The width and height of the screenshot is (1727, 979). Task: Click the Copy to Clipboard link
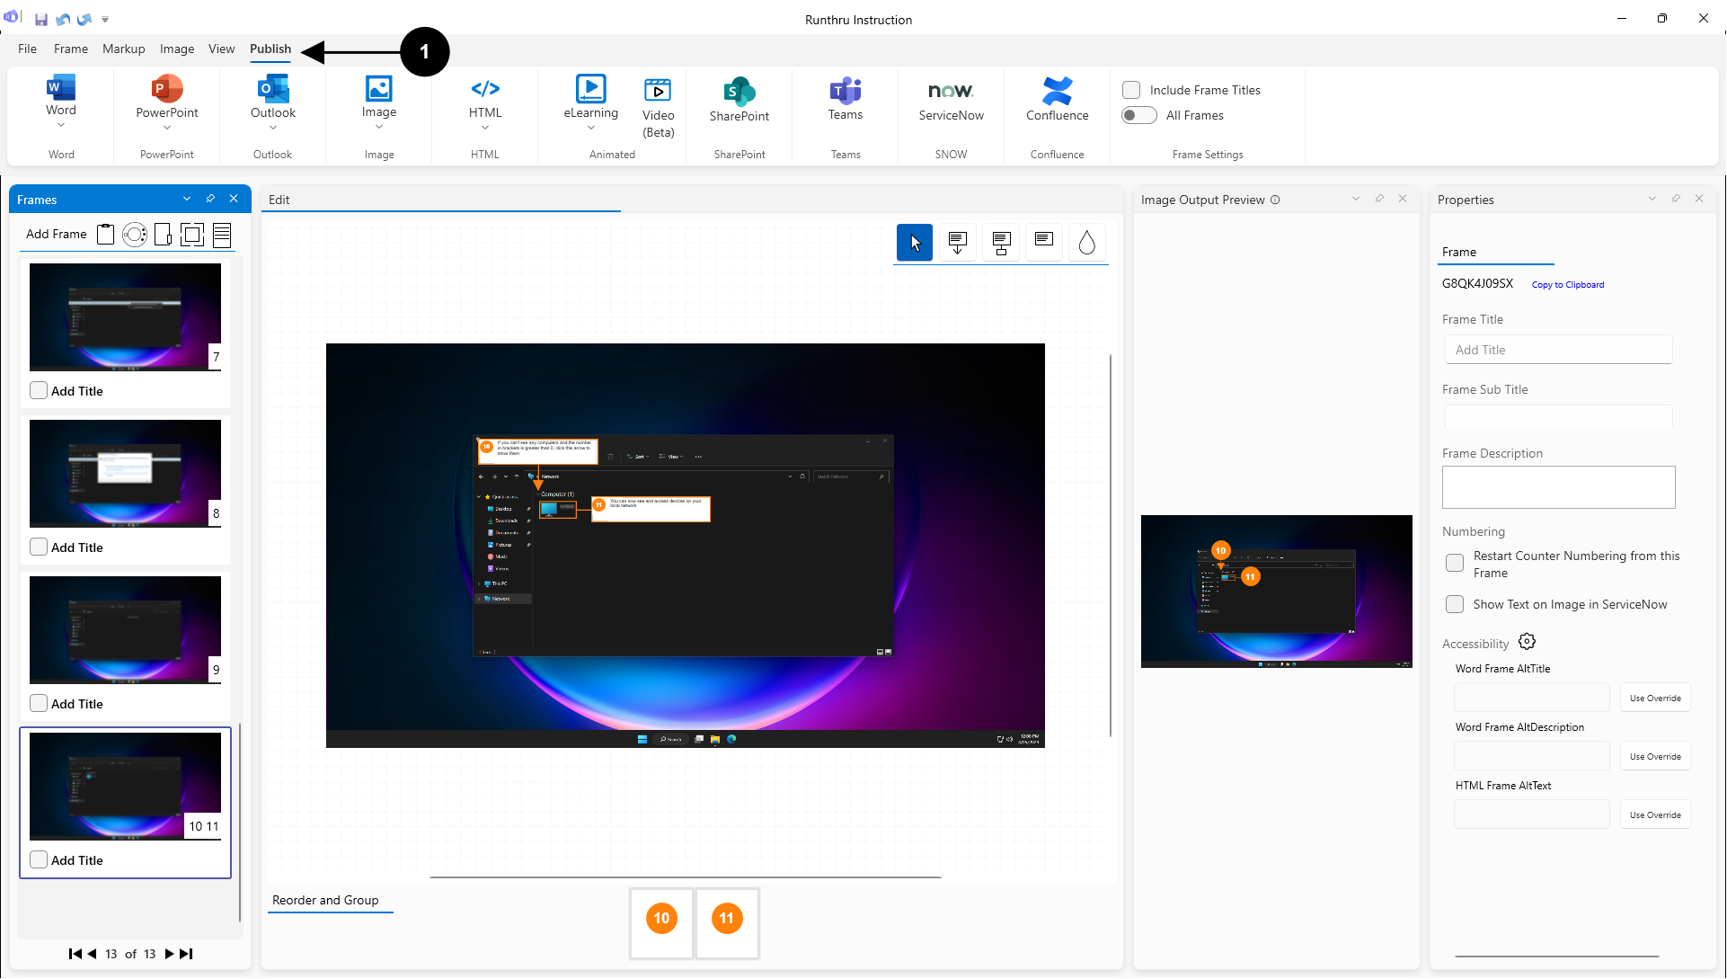coord(1567,285)
